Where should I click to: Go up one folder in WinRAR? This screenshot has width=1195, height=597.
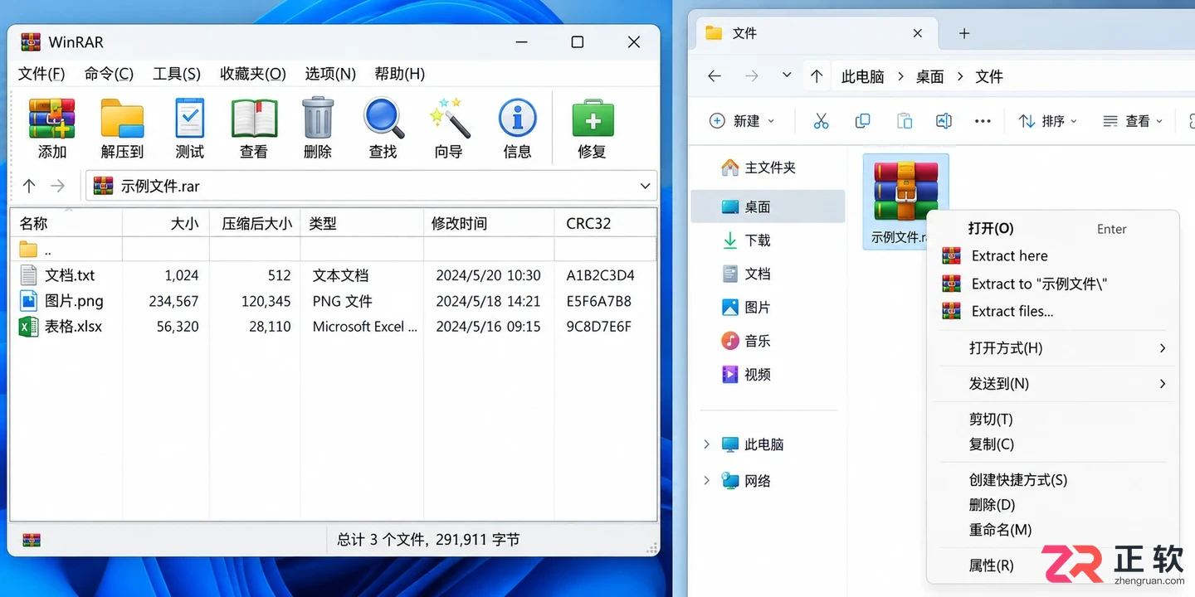[29, 186]
